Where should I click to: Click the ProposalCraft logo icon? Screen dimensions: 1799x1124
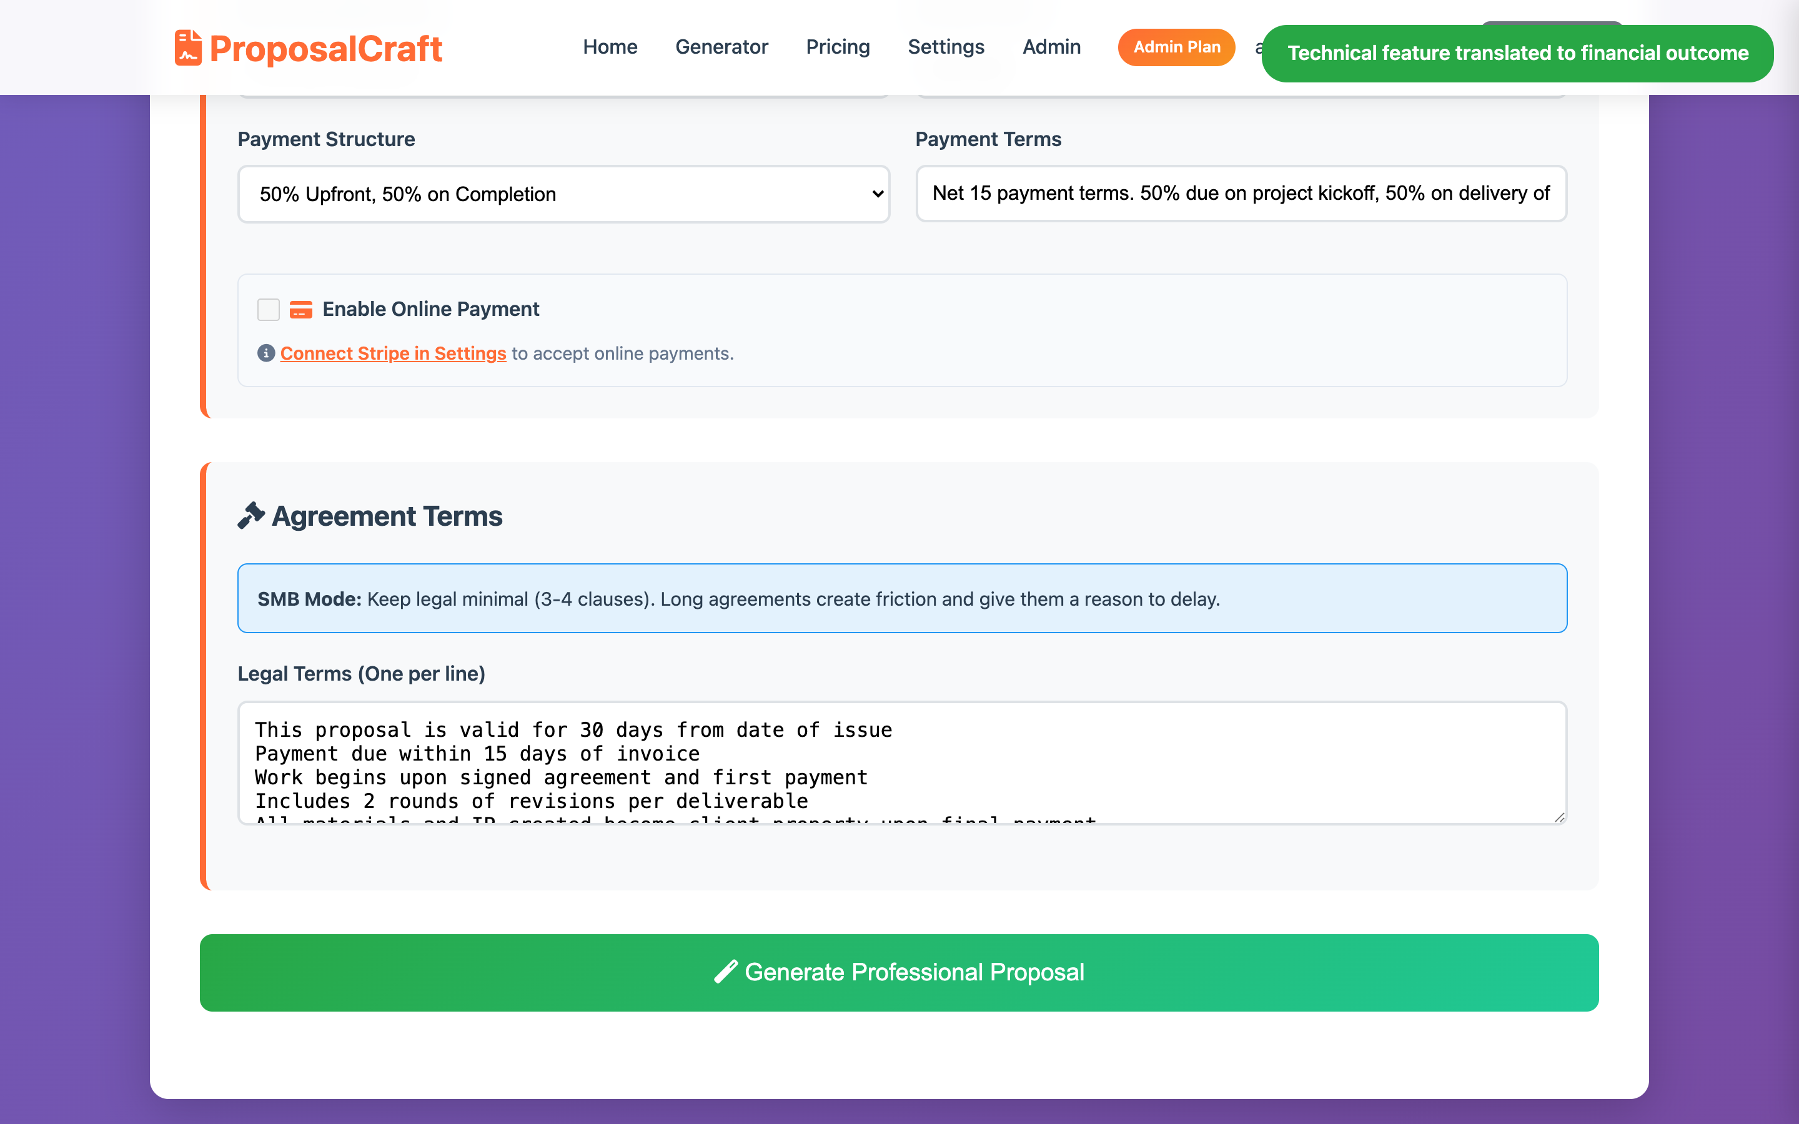[x=188, y=47]
